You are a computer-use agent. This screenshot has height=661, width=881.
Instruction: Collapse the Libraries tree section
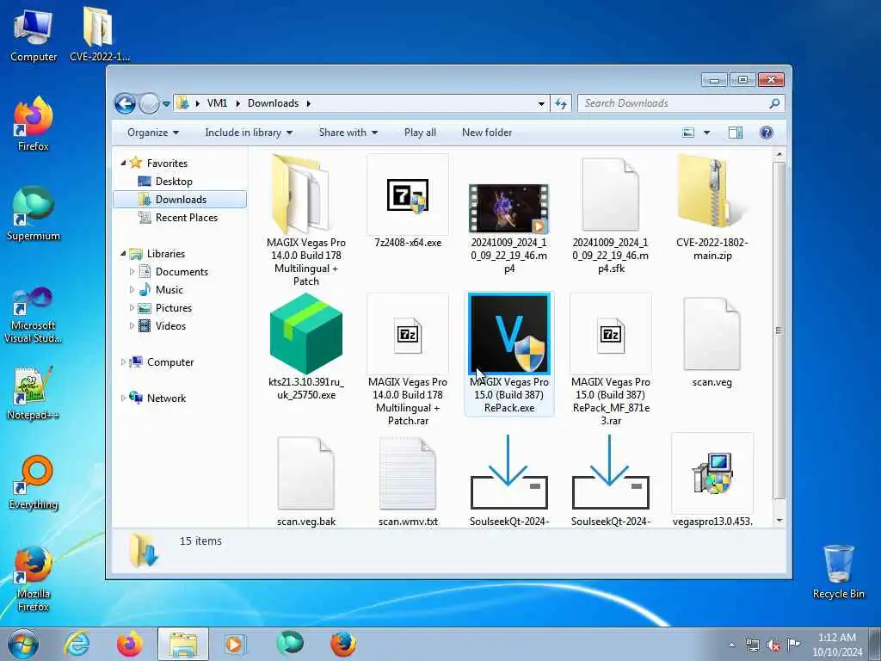pyautogui.click(x=123, y=254)
